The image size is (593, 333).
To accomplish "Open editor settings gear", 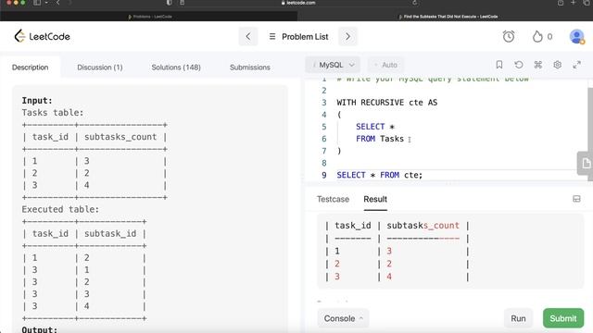I will (x=557, y=65).
